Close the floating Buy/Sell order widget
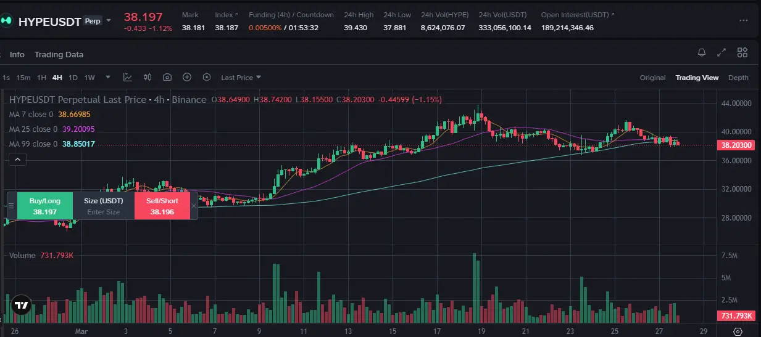 pos(194,206)
